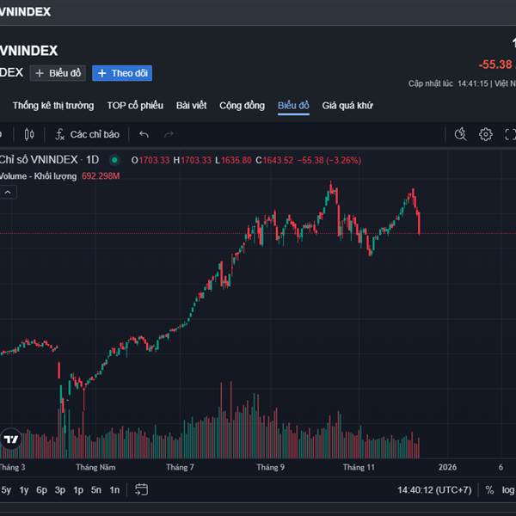Enter fullscreen chart mode
This screenshot has width=516, height=516.
(510, 134)
